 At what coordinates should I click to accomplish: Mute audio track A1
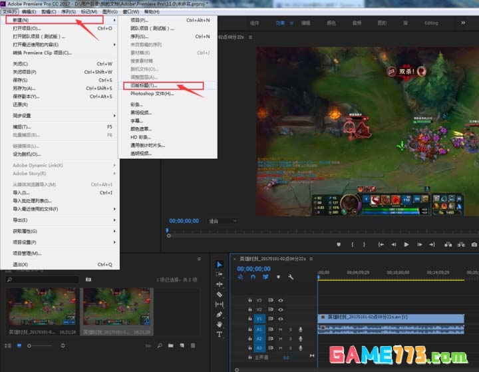pos(281,329)
